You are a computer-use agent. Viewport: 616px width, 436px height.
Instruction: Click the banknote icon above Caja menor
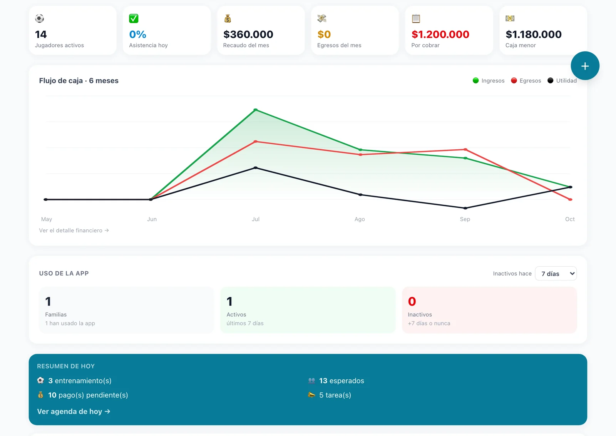tap(510, 18)
